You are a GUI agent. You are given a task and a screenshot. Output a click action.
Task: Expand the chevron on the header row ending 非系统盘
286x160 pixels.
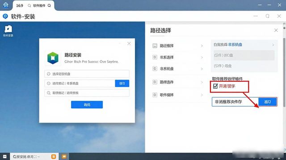point(273,44)
